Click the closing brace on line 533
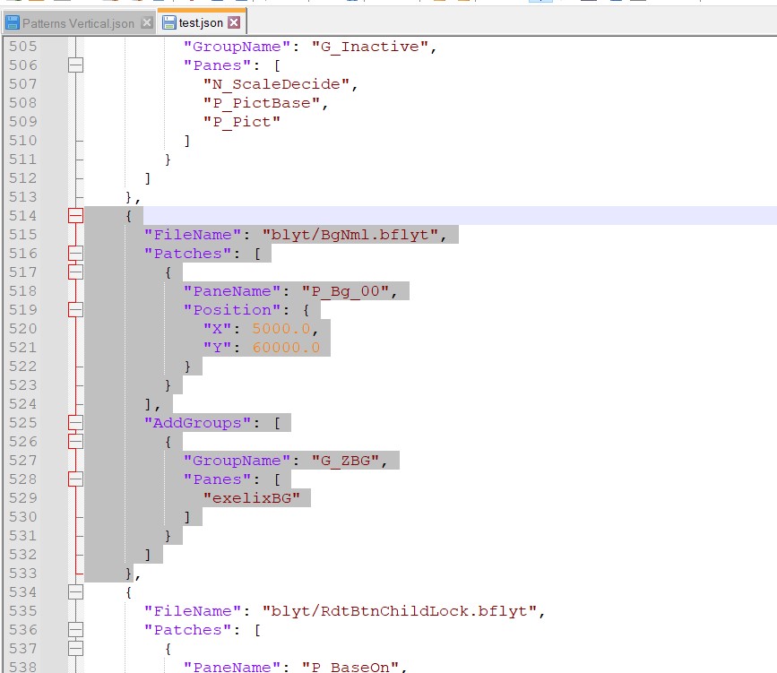Image resolution: width=777 pixels, height=673 pixels. [x=129, y=574]
